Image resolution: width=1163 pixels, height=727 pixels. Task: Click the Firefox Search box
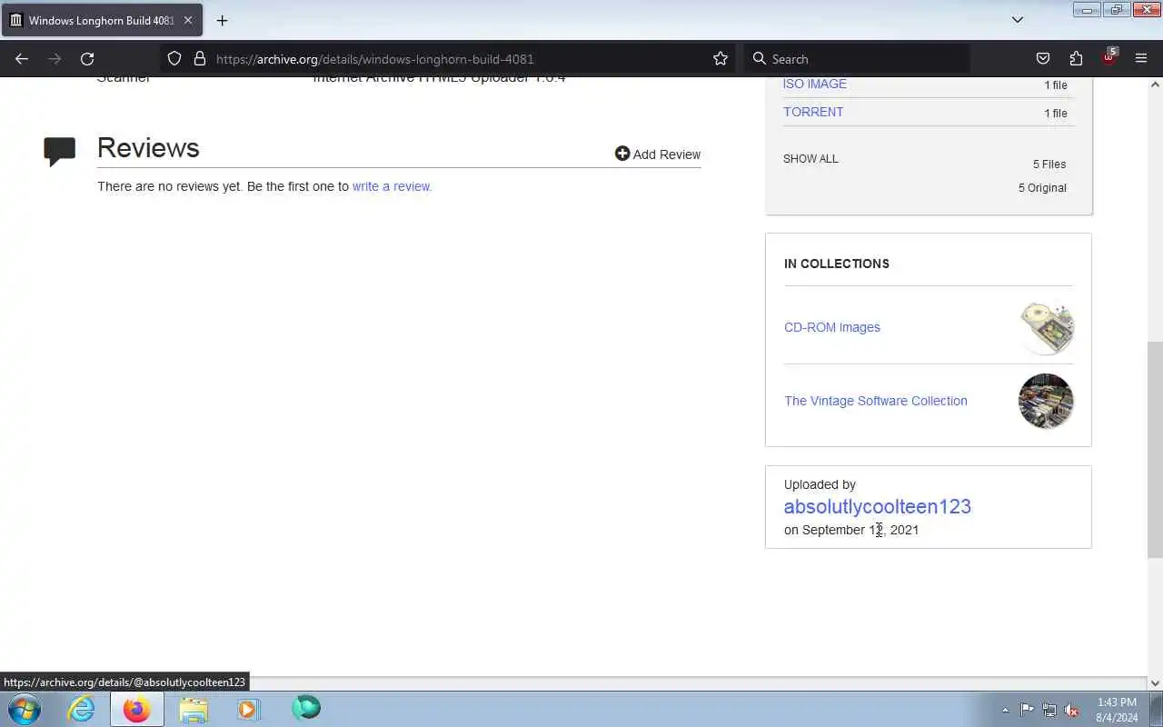857,58
